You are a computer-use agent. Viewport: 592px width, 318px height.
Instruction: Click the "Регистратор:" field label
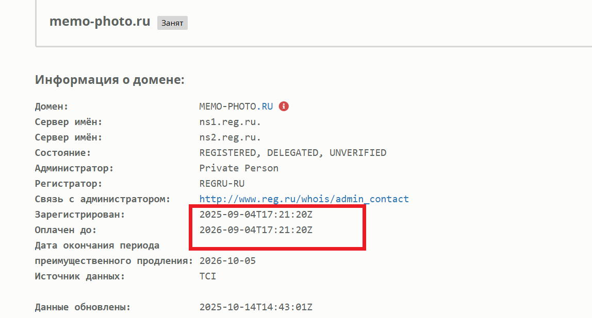tap(69, 184)
